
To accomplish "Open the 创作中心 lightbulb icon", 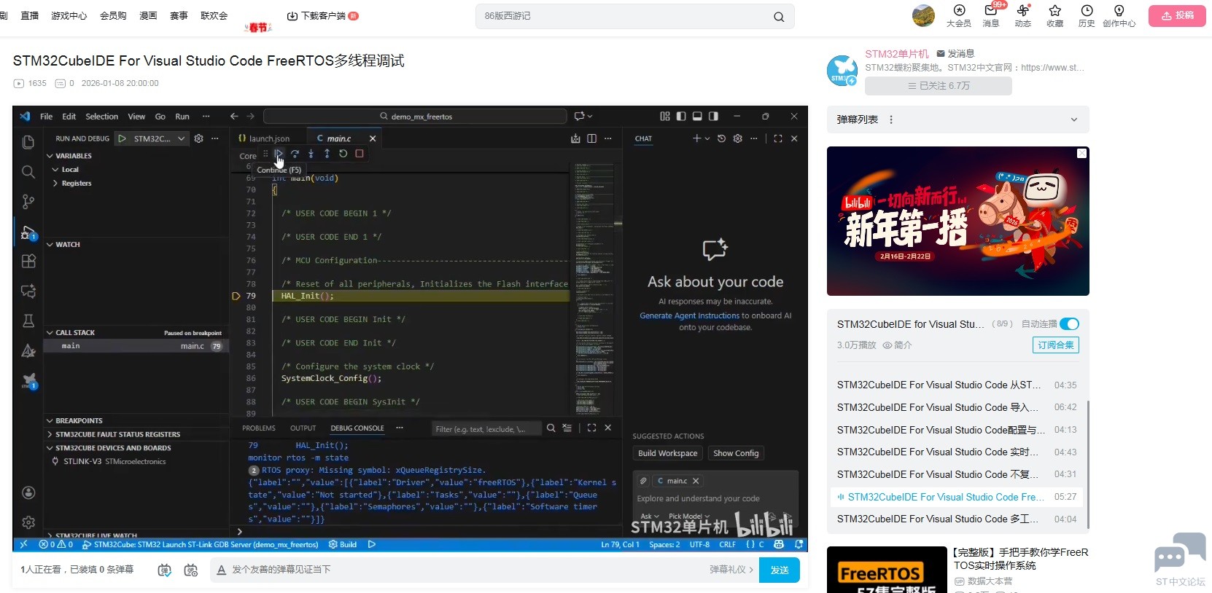I will pyautogui.click(x=1119, y=15).
